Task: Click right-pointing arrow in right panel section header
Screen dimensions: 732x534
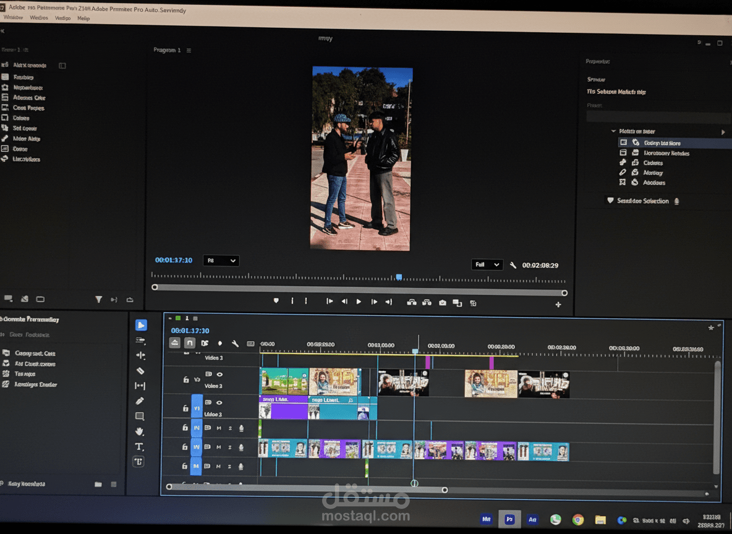Action: 723,132
